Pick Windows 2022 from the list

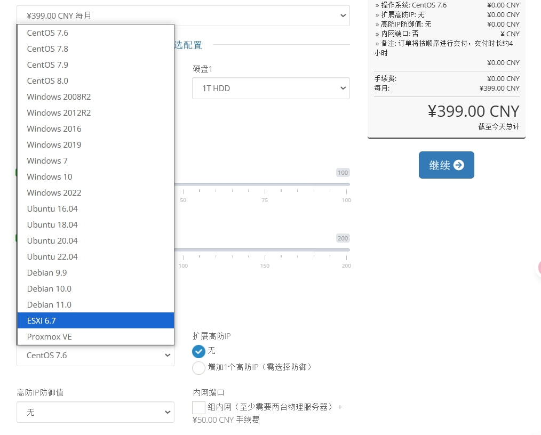pyautogui.click(x=96, y=192)
